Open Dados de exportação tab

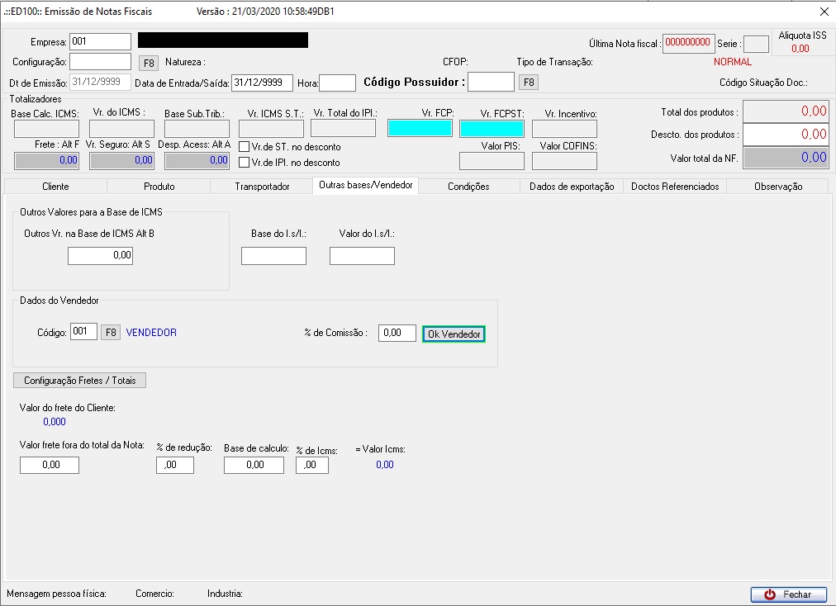coord(571,187)
